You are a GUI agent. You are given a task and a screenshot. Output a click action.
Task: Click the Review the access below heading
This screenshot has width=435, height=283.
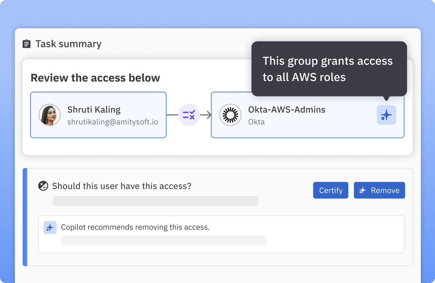tap(95, 78)
